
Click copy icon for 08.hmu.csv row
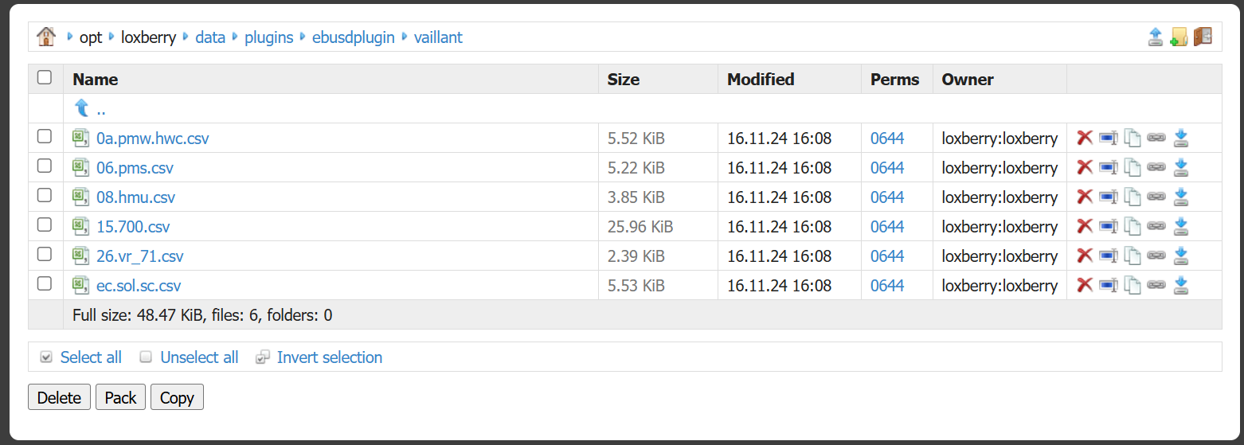point(1133,197)
